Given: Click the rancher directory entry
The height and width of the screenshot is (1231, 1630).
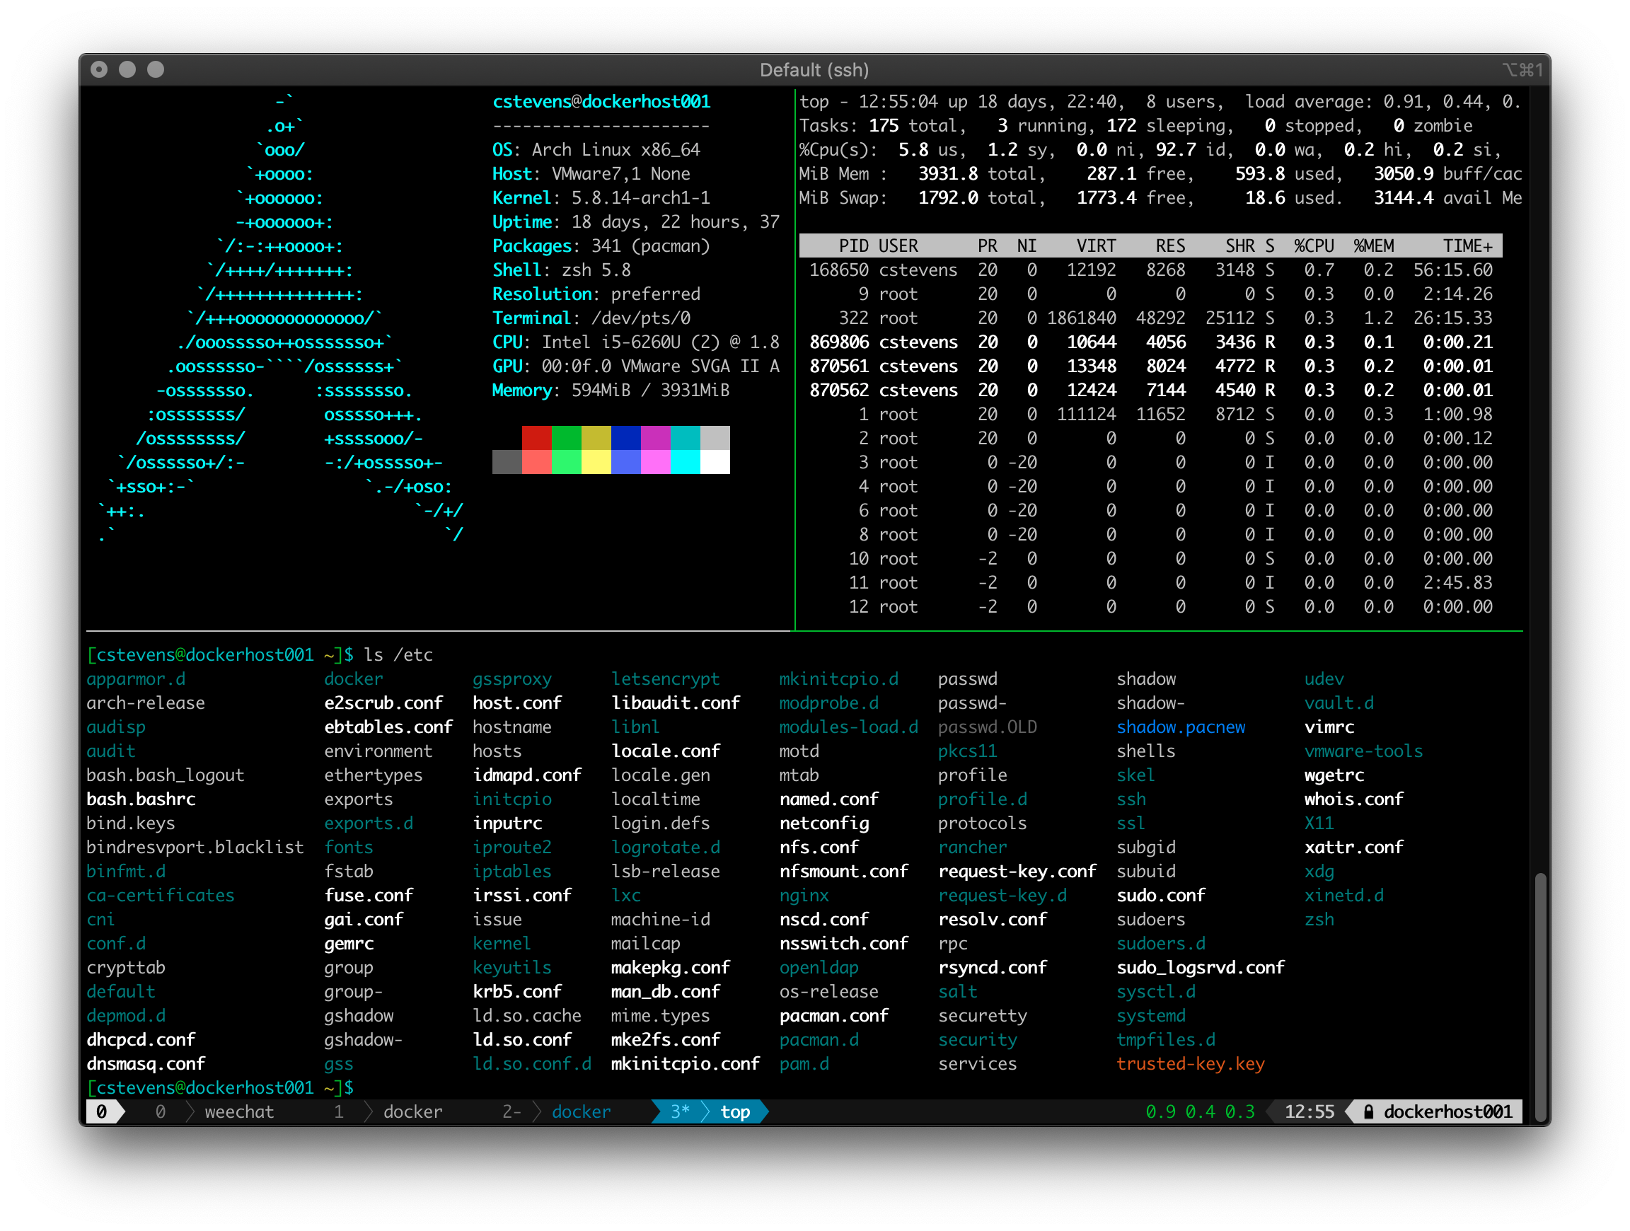Looking at the screenshot, I should click(x=972, y=846).
